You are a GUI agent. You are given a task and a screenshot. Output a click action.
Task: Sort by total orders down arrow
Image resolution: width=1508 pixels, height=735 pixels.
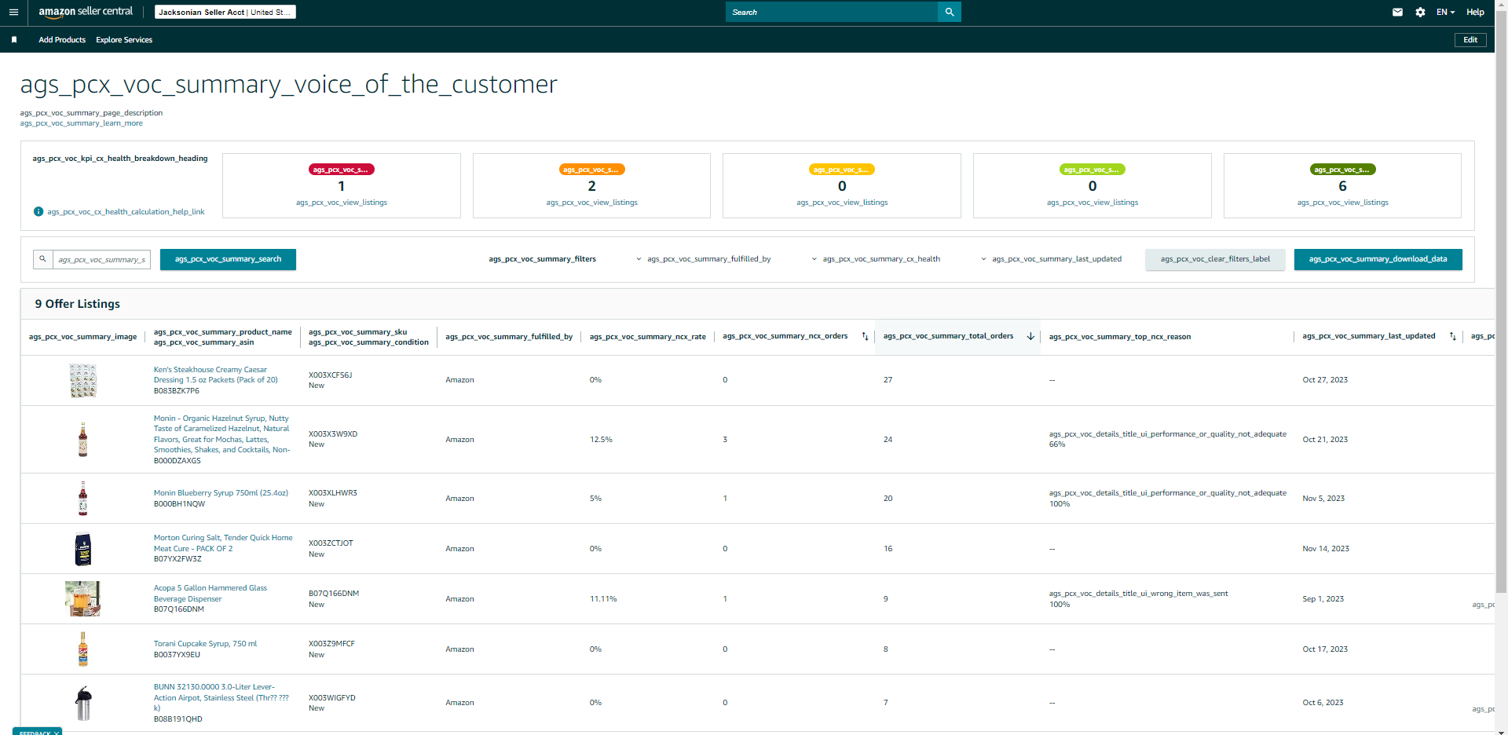(x=1030, y=337)
